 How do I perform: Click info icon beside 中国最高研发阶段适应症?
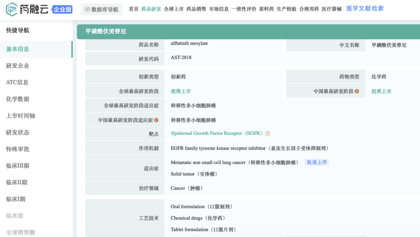tap(156, 120)
